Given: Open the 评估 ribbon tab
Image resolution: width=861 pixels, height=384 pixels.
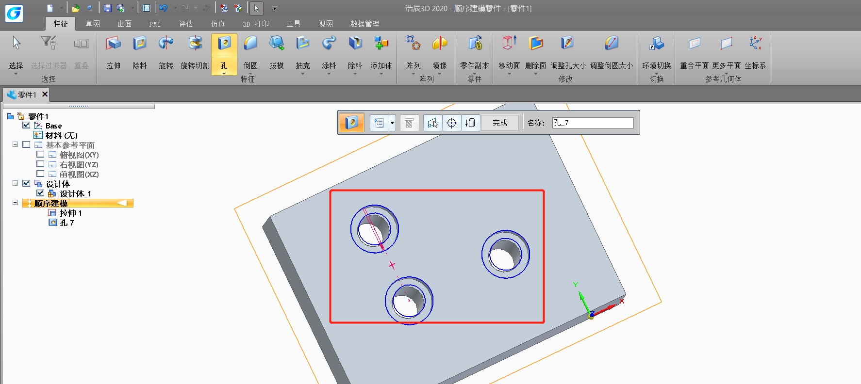Looking at the screenshot, I should click(186, 24).
